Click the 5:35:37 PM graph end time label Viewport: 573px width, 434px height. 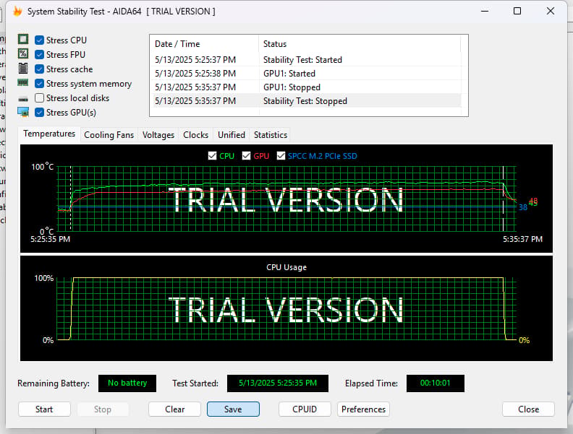(522, 239)
